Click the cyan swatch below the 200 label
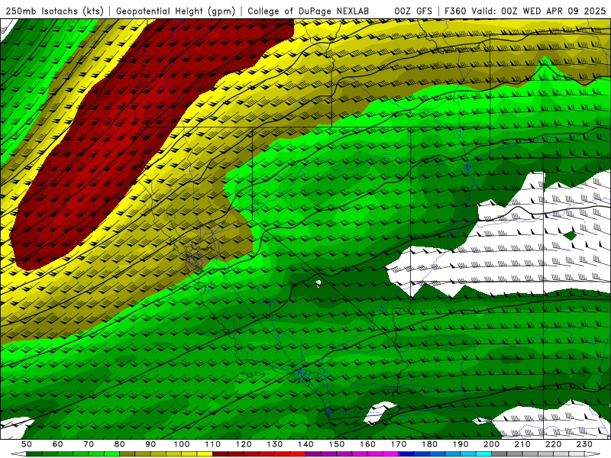Image resolution: width=611 pixels, height=458 pixels. pos(483,454)
